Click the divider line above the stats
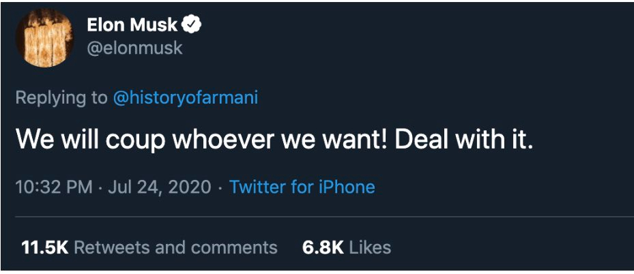634x274 pixels. 317,217
